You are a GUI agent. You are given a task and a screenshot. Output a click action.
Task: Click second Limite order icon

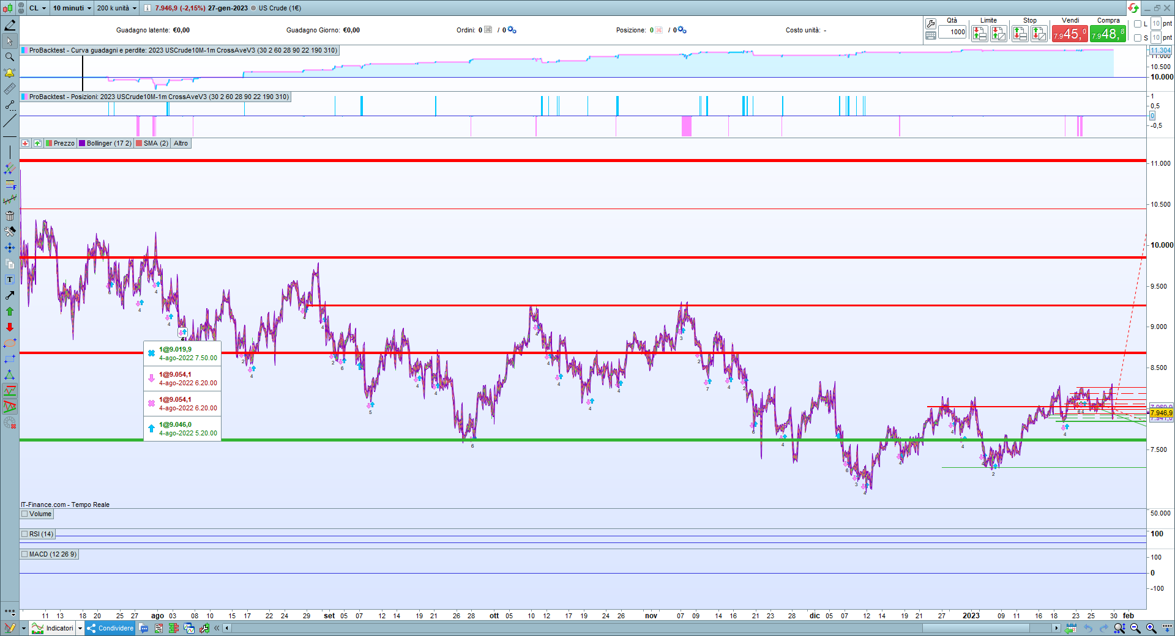coord(999,34)
